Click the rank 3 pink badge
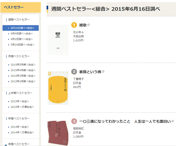 pyautogui.click(x=74, y=121)
